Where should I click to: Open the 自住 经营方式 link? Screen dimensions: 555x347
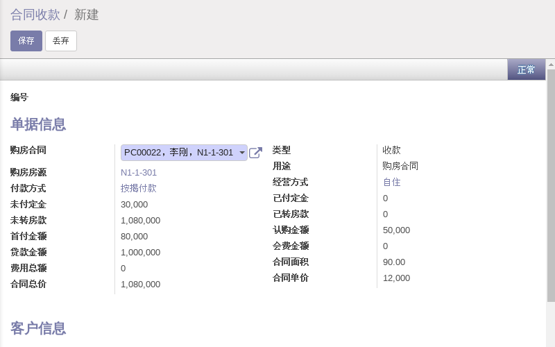pos(392,182)
